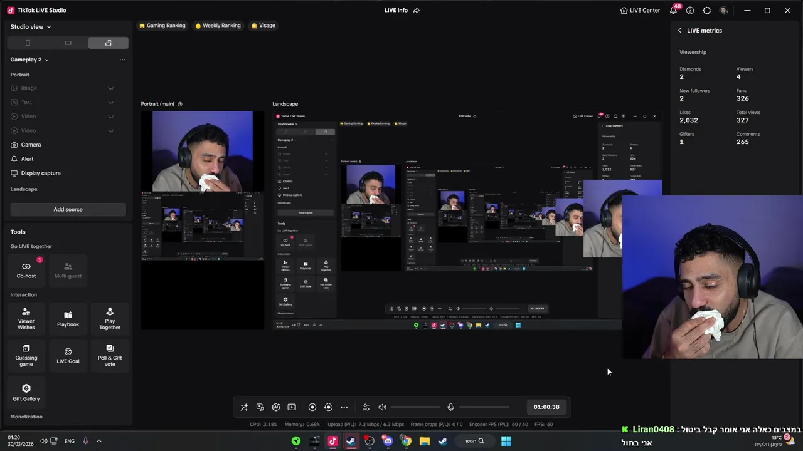Click the info icon beside Portrait (main)
Image resolution: width=803 pixels, height=451 pixels.
point(180,104)
